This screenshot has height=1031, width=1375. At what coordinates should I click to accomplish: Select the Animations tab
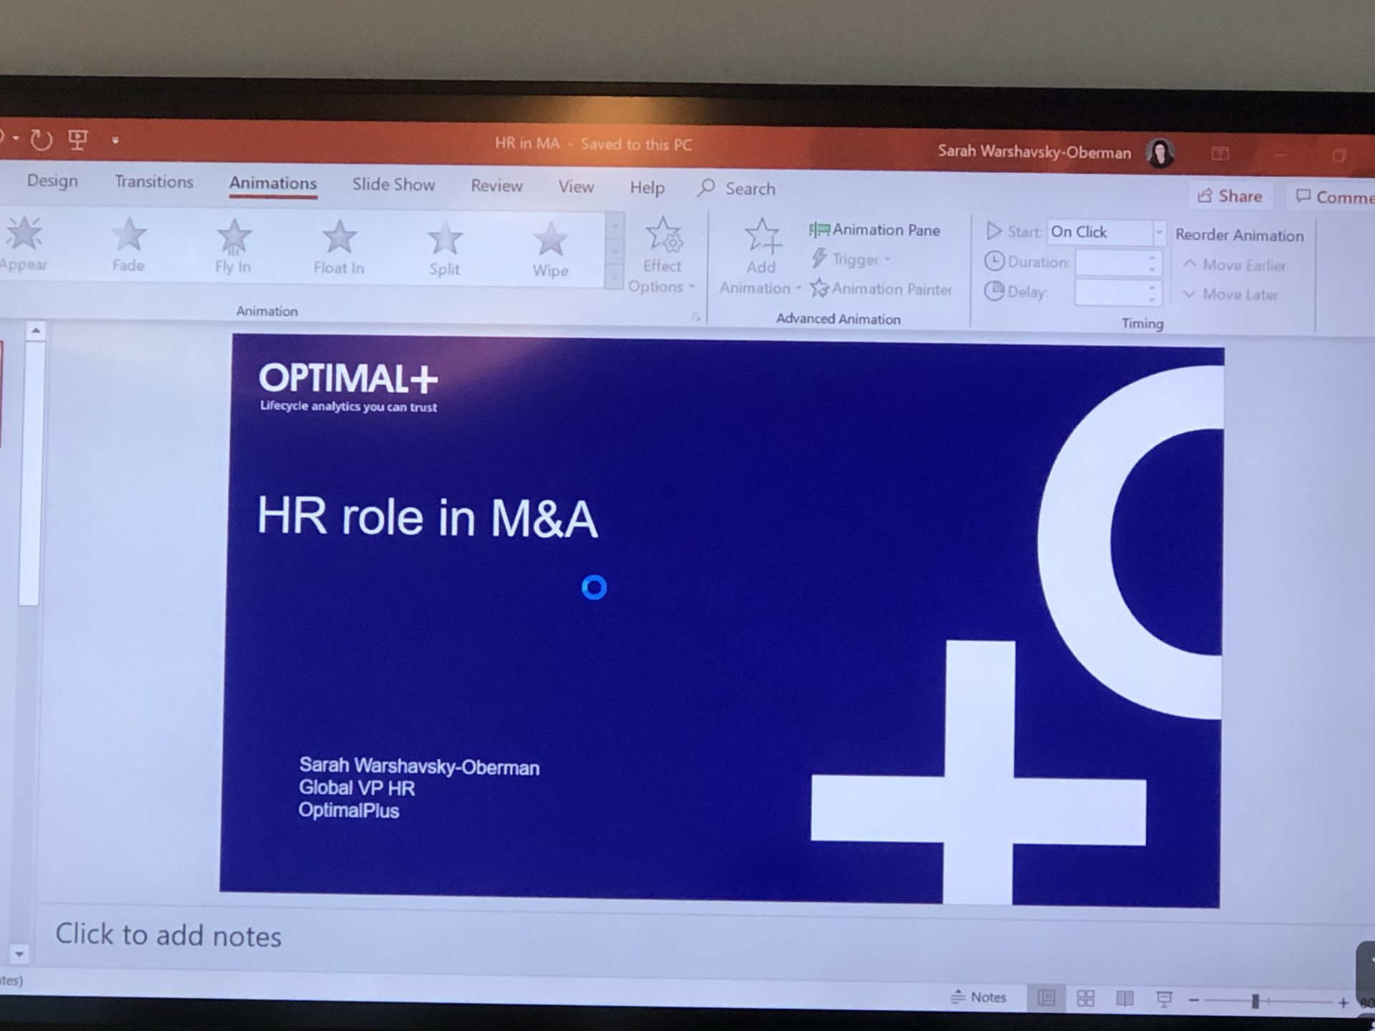[273, 183]
